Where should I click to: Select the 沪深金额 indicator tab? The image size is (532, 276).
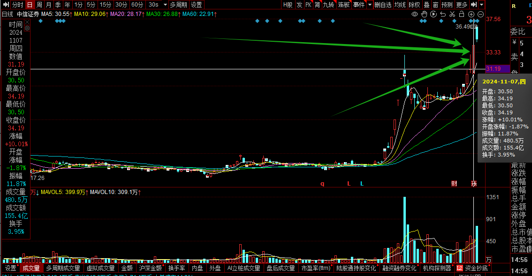[x=150, y=268]
